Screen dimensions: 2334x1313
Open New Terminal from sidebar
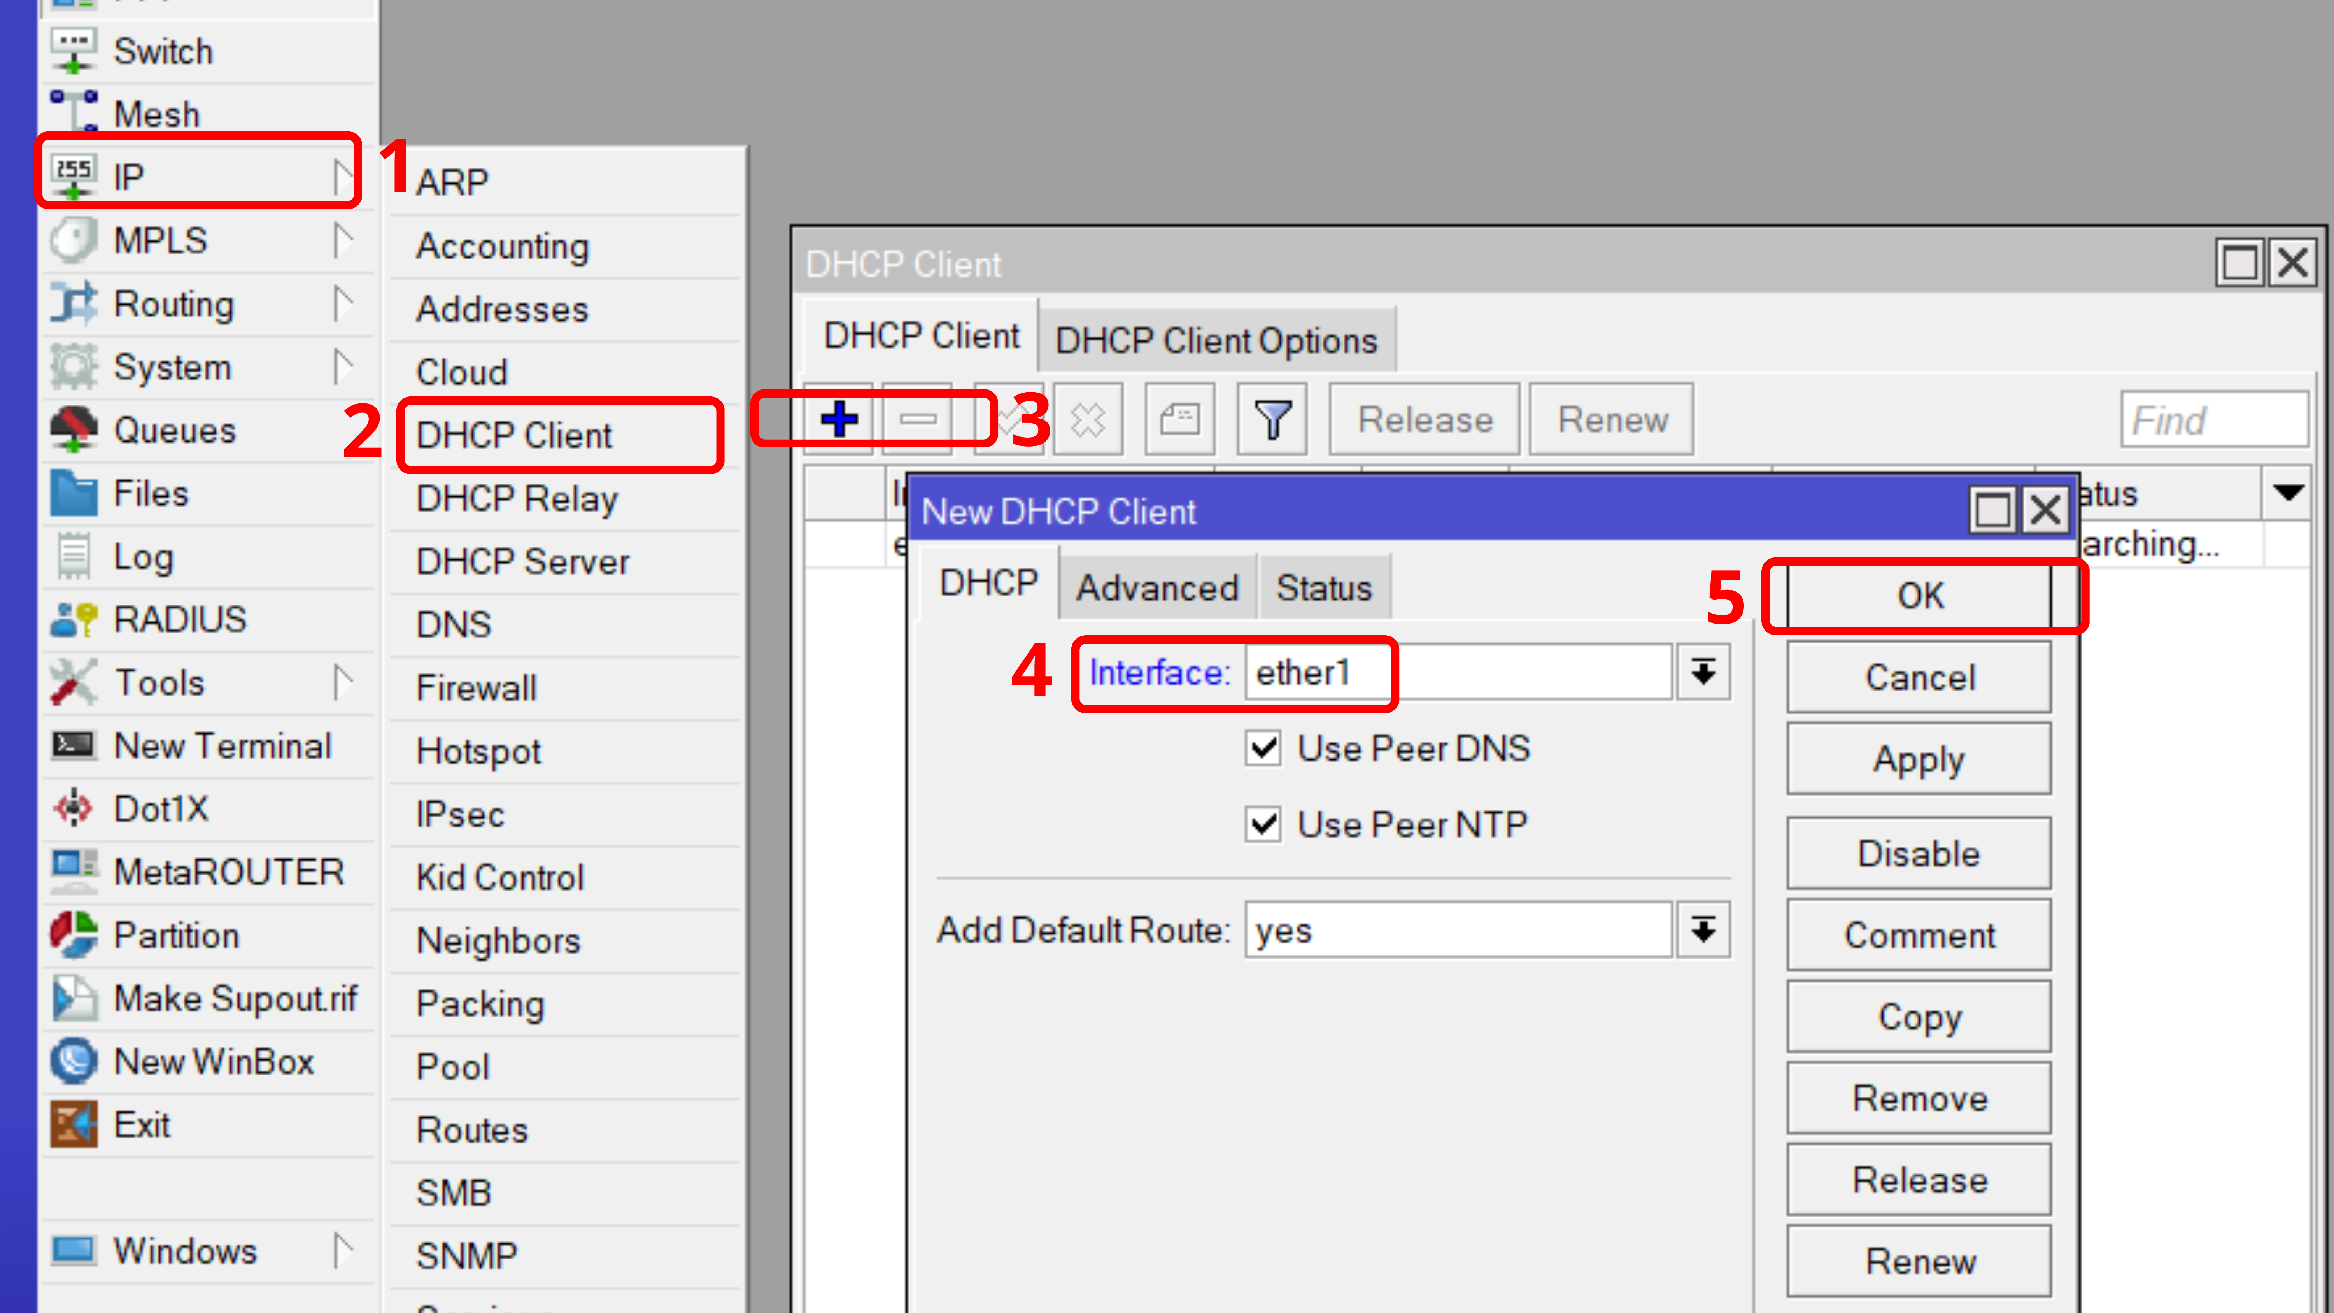[222, 746]
